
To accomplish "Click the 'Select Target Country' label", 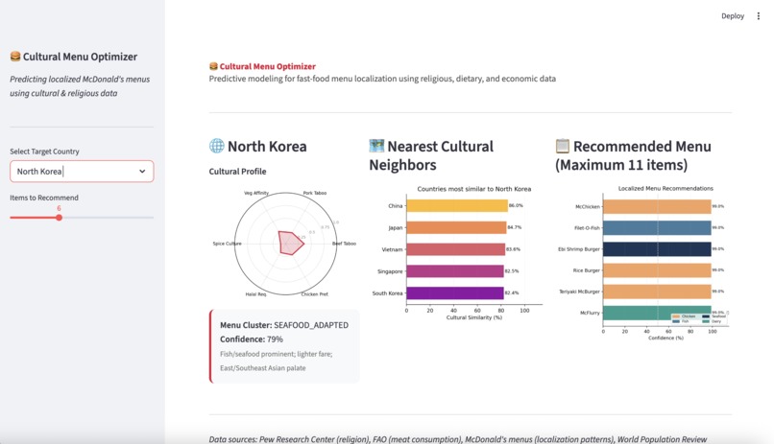I will point(44,152).
